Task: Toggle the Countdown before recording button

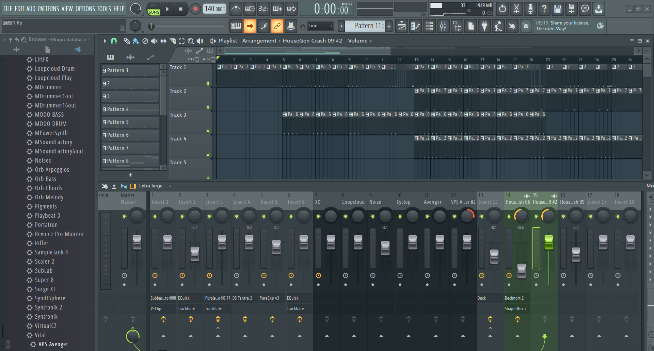Action: tap(264, 9)
